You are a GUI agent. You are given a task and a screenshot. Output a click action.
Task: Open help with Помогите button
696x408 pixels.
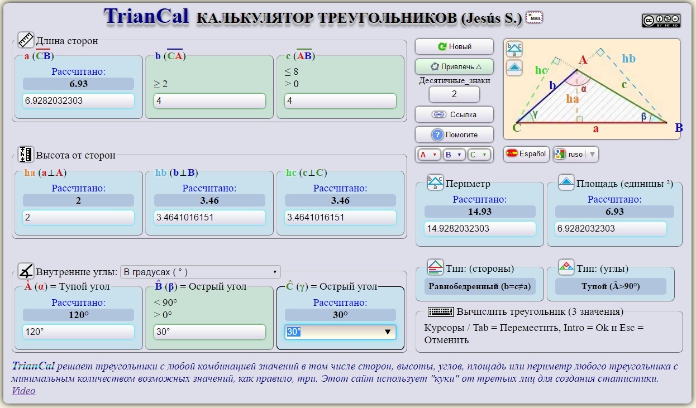[455, 135]
